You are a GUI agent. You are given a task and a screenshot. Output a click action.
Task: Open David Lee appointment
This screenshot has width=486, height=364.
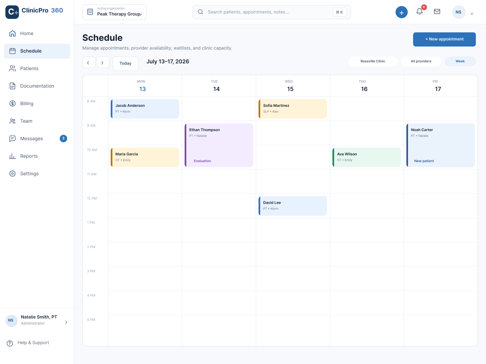coord(293,206)
